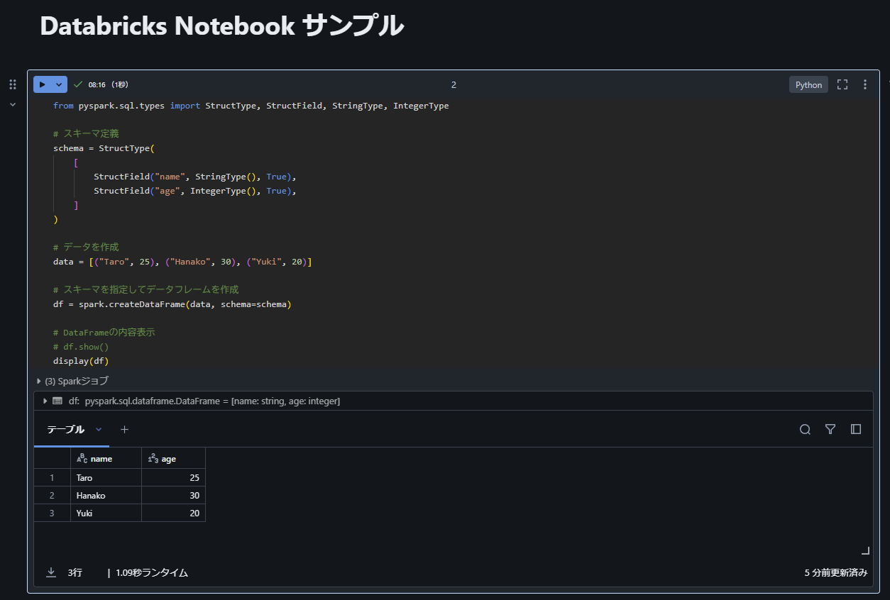Expand the df DataFrame schema row
The height and width of the screenshot is (600, 890).
[45, 401]
